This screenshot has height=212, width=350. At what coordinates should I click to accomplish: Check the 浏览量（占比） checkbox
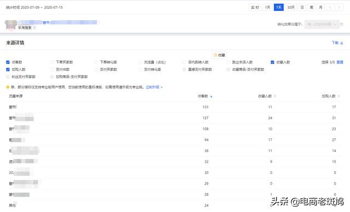(x=140, y=62)
